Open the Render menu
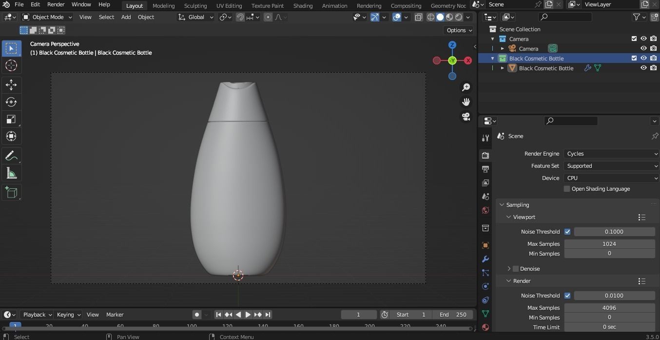This screenshot has height=340, width=660. [x=56, y=4]
